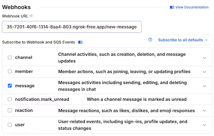Focus the Webhook URL input field
214x136 pixels.
click(x=72, y=27)
